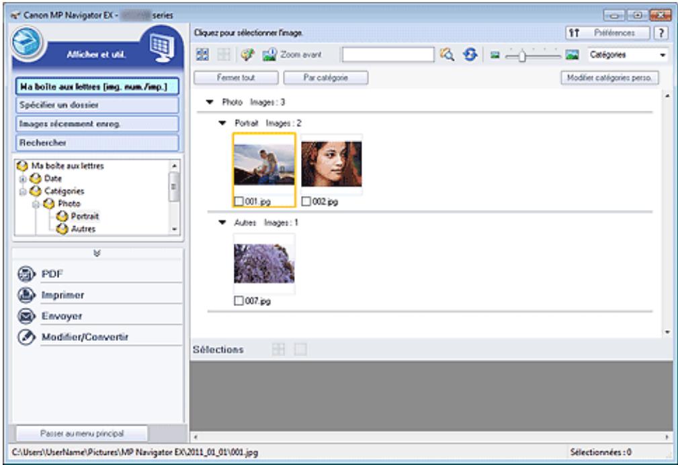This screenshot has height=465, width=678.
Task: Click the PDF task label
Action: coord(52,274)
